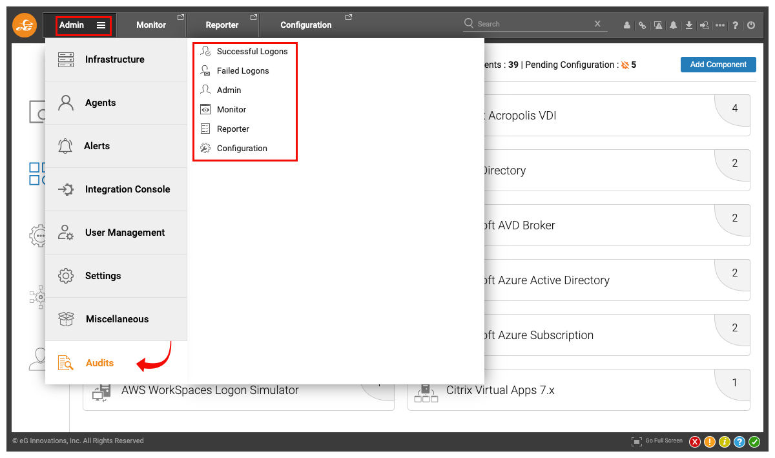Click the count badge 1 on Citrix Virtual Apps
Viewport: 775px width, 458px height.
[x=734, y=383]
